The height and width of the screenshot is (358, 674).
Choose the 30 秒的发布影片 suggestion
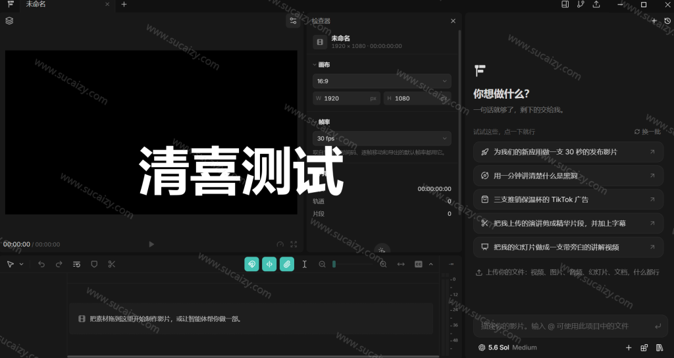point(568,152)
